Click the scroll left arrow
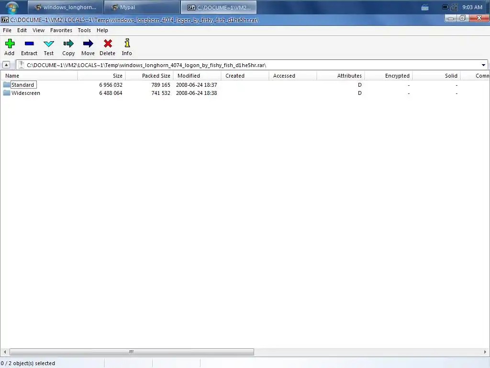Viewport: 490px width, 368px height. tap(4, 352)
